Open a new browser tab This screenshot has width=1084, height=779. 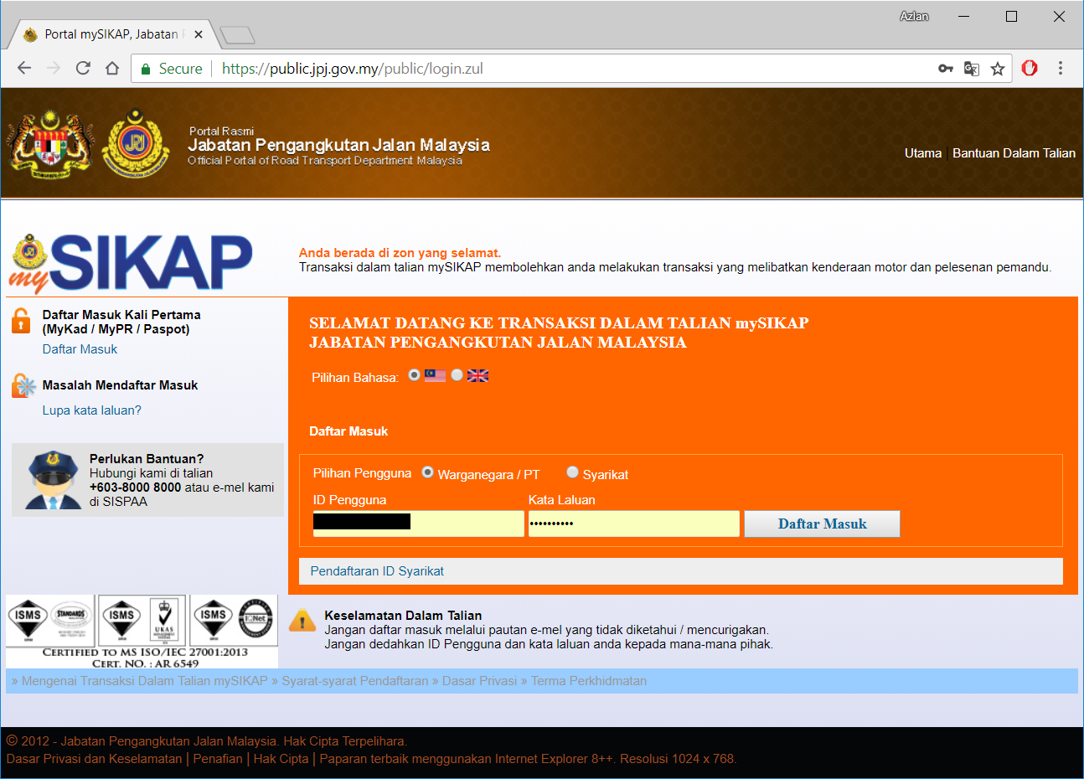[x=237, y=34]
